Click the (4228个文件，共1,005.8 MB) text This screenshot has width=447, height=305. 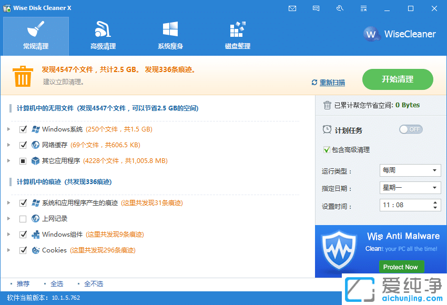(126, 161)
